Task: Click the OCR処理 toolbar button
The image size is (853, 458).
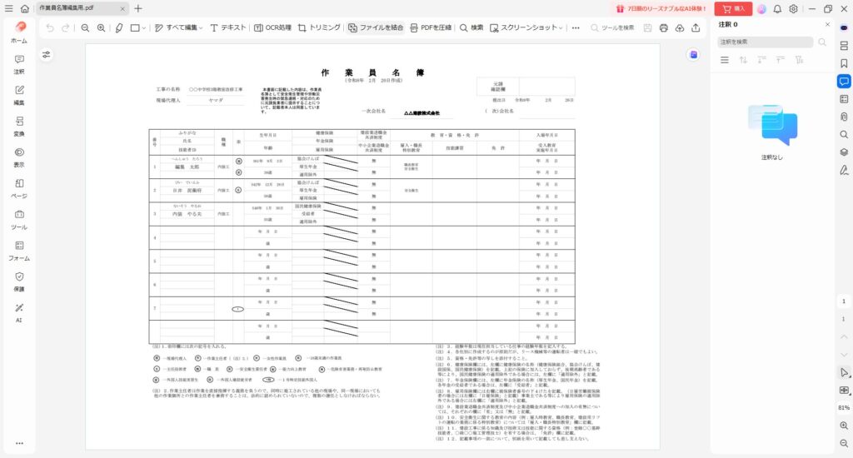Action: [x=272, y=27]
